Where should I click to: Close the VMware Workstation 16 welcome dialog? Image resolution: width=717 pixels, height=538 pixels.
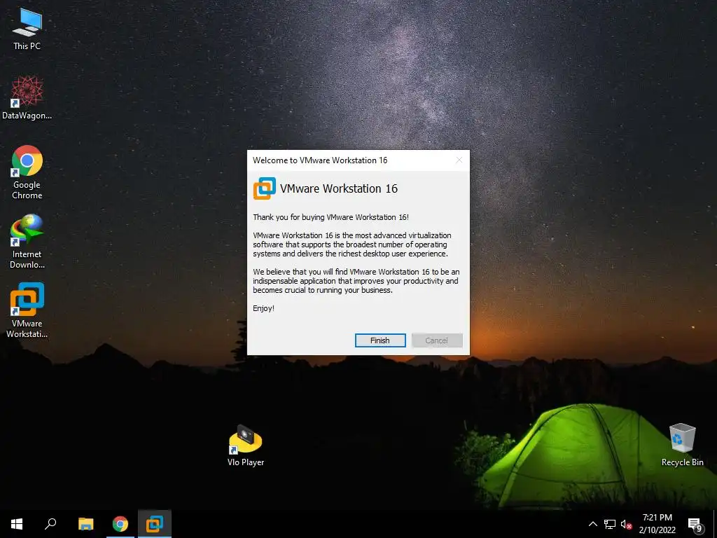coord(459,160)
